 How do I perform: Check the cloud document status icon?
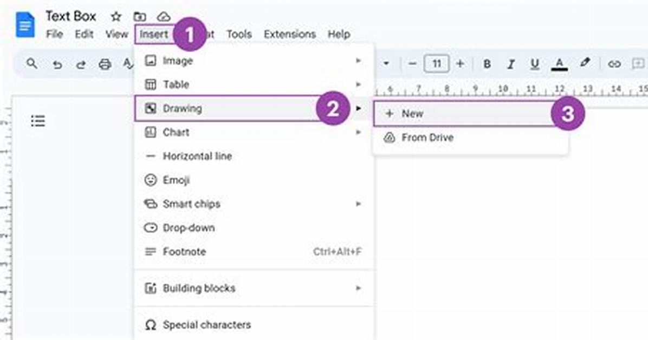pyautogui.click(x=164, y=17)
